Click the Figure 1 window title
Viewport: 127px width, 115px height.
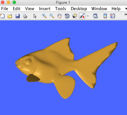pyautogui.click(x=63, y=3)
